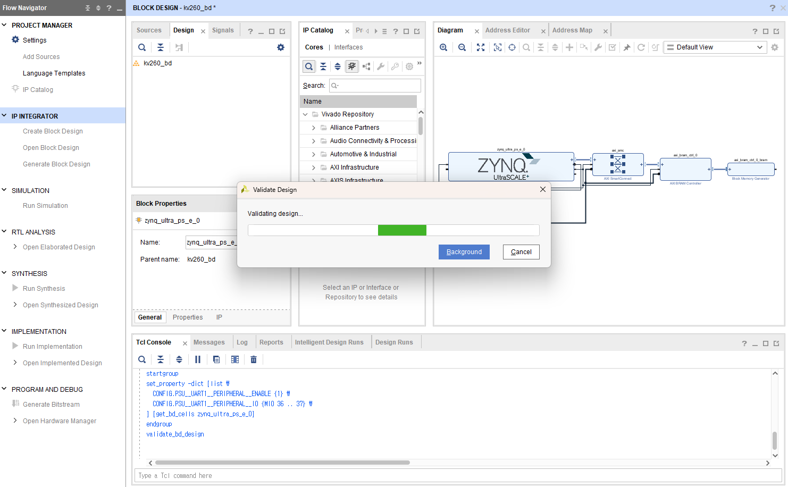This screenshot has width=788, height=487.
Task: Cancel the design validation
Action: [x=521, y=252]
